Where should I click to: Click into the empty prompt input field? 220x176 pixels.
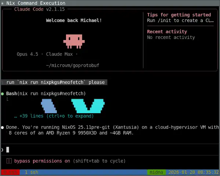pos(110,150)
